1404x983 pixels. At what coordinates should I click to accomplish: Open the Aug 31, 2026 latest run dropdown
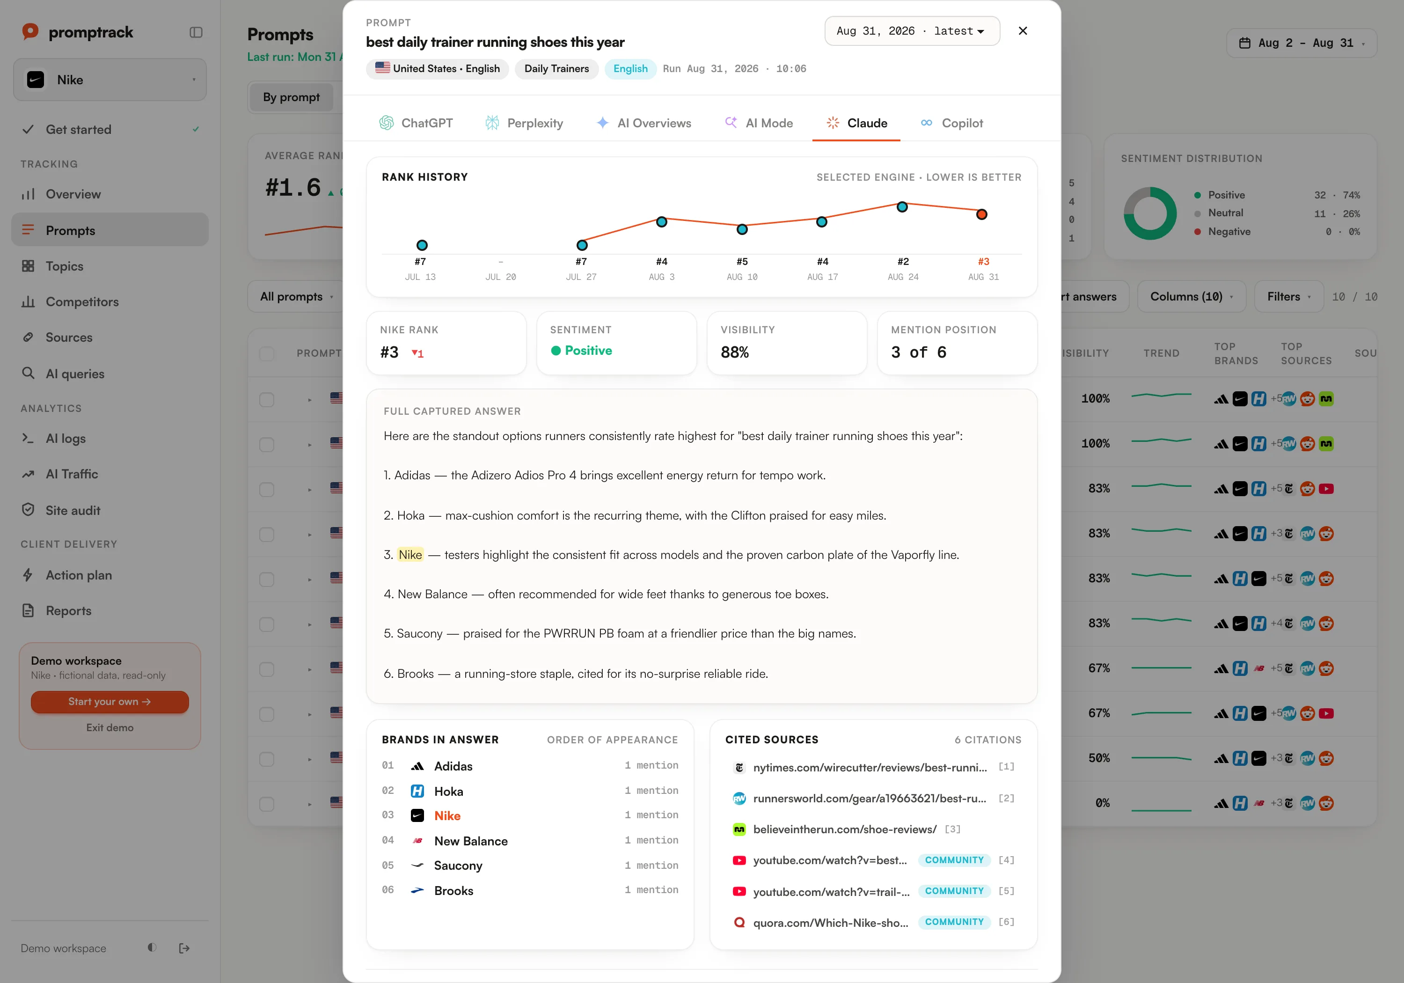[x=912, y=30]
